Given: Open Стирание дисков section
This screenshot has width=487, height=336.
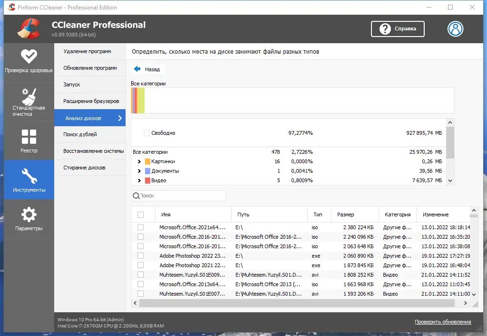Looking at the screenshot, I should pos(90,168).
